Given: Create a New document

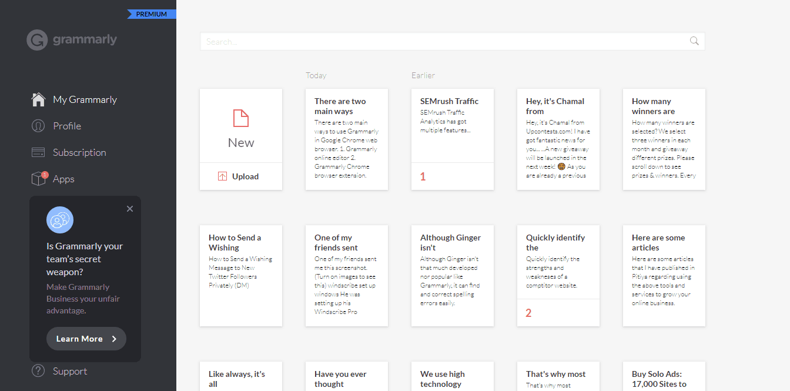Looking at the screenshot, I should (x=241, y=126).
